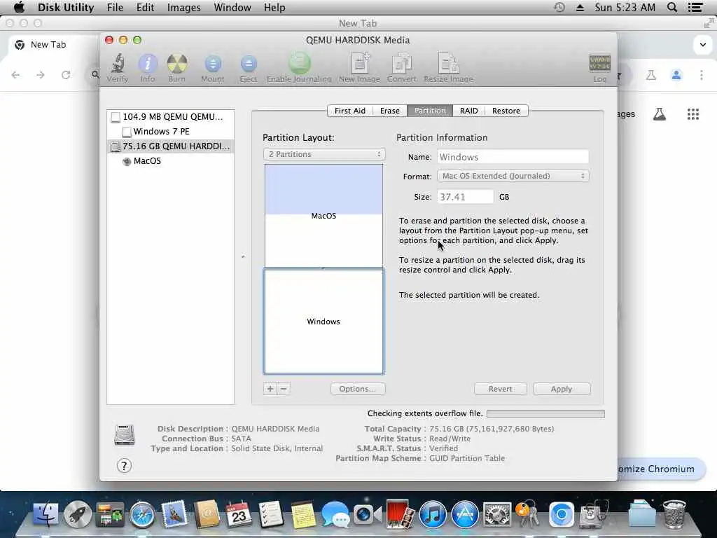The width and height of the screenshot is (717, 538).
Task: Open the Format pop-up menu
Action: click(513, 176)
